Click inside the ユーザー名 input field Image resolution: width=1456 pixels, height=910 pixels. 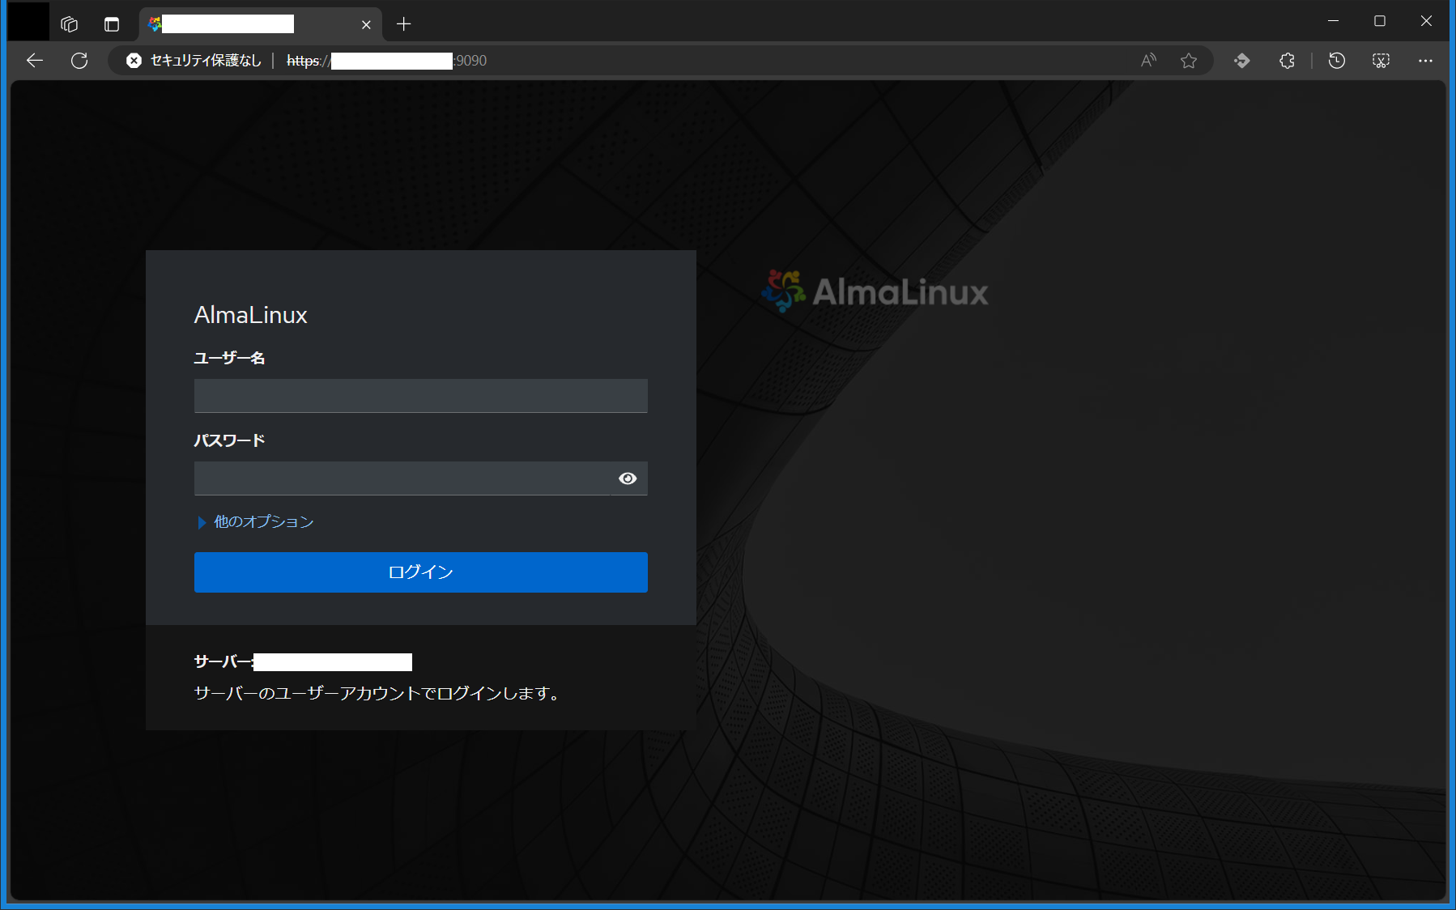420,396
